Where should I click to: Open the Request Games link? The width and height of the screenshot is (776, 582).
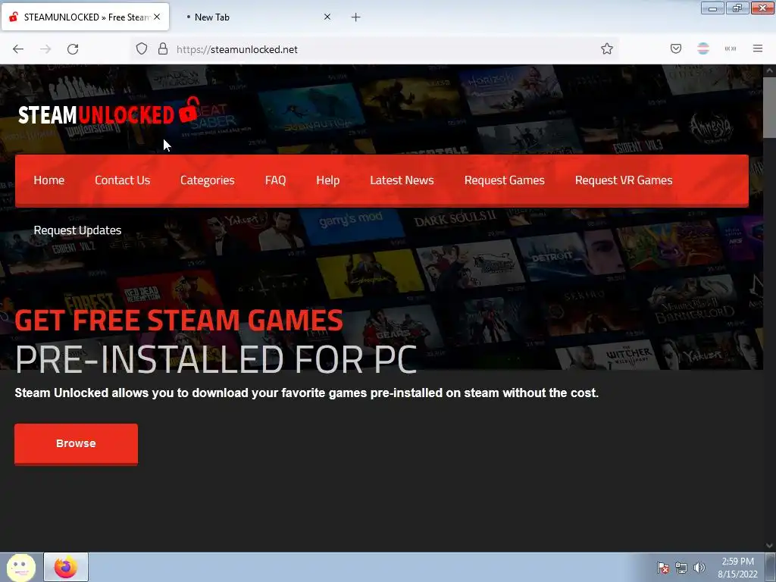[504, 180]
